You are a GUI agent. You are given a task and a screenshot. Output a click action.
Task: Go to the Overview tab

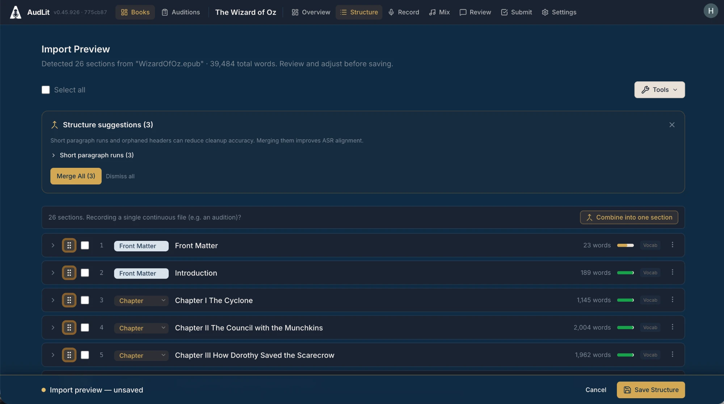pyautogui.click(x=311, y=12)
